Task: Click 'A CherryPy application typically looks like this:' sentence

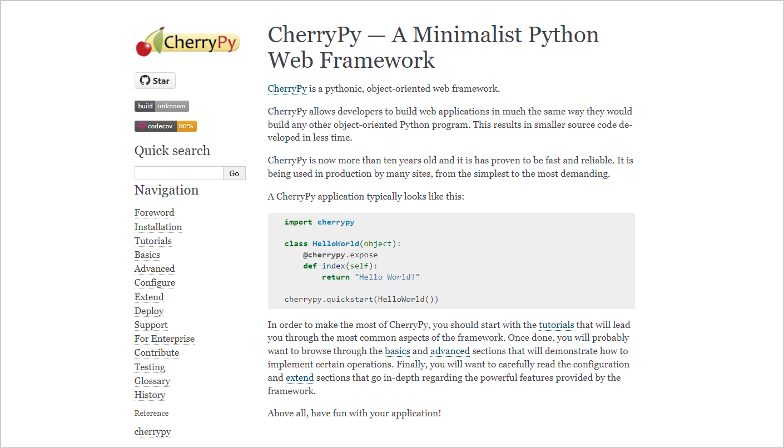Action: point(366,196)
